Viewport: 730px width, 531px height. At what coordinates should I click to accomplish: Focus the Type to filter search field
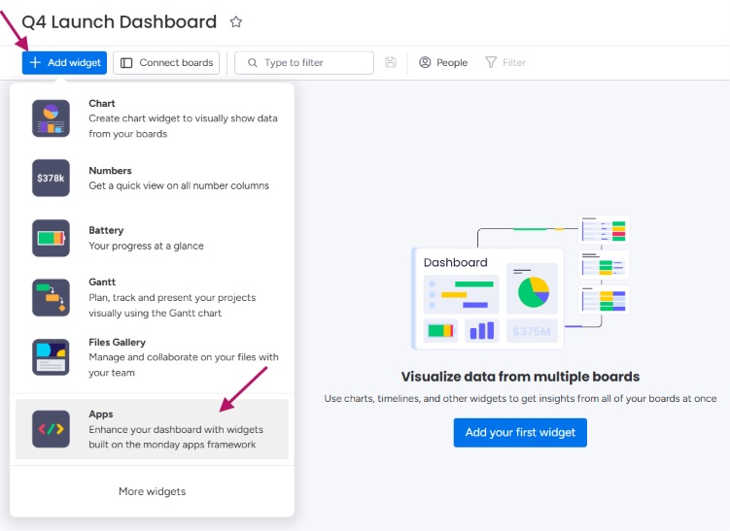tap(304, 63)
